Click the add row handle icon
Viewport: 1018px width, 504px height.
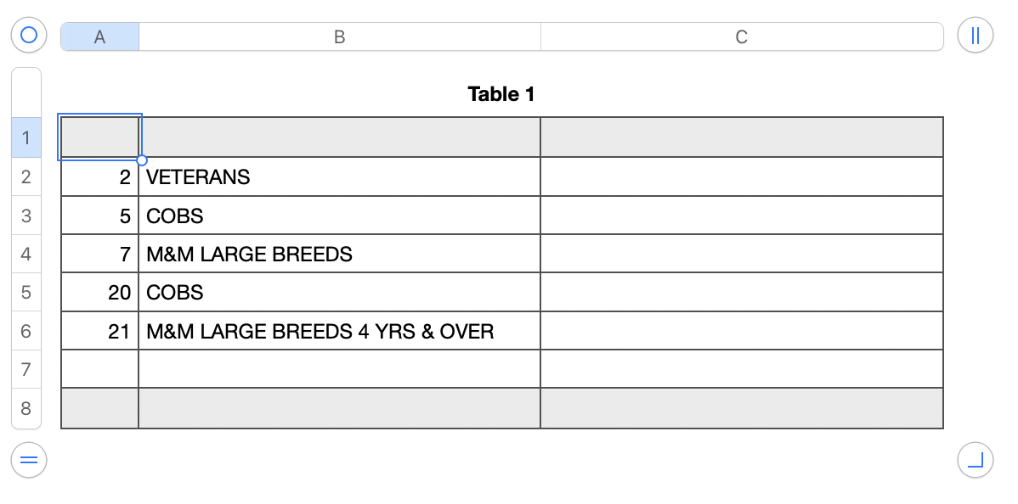(29, 461)
